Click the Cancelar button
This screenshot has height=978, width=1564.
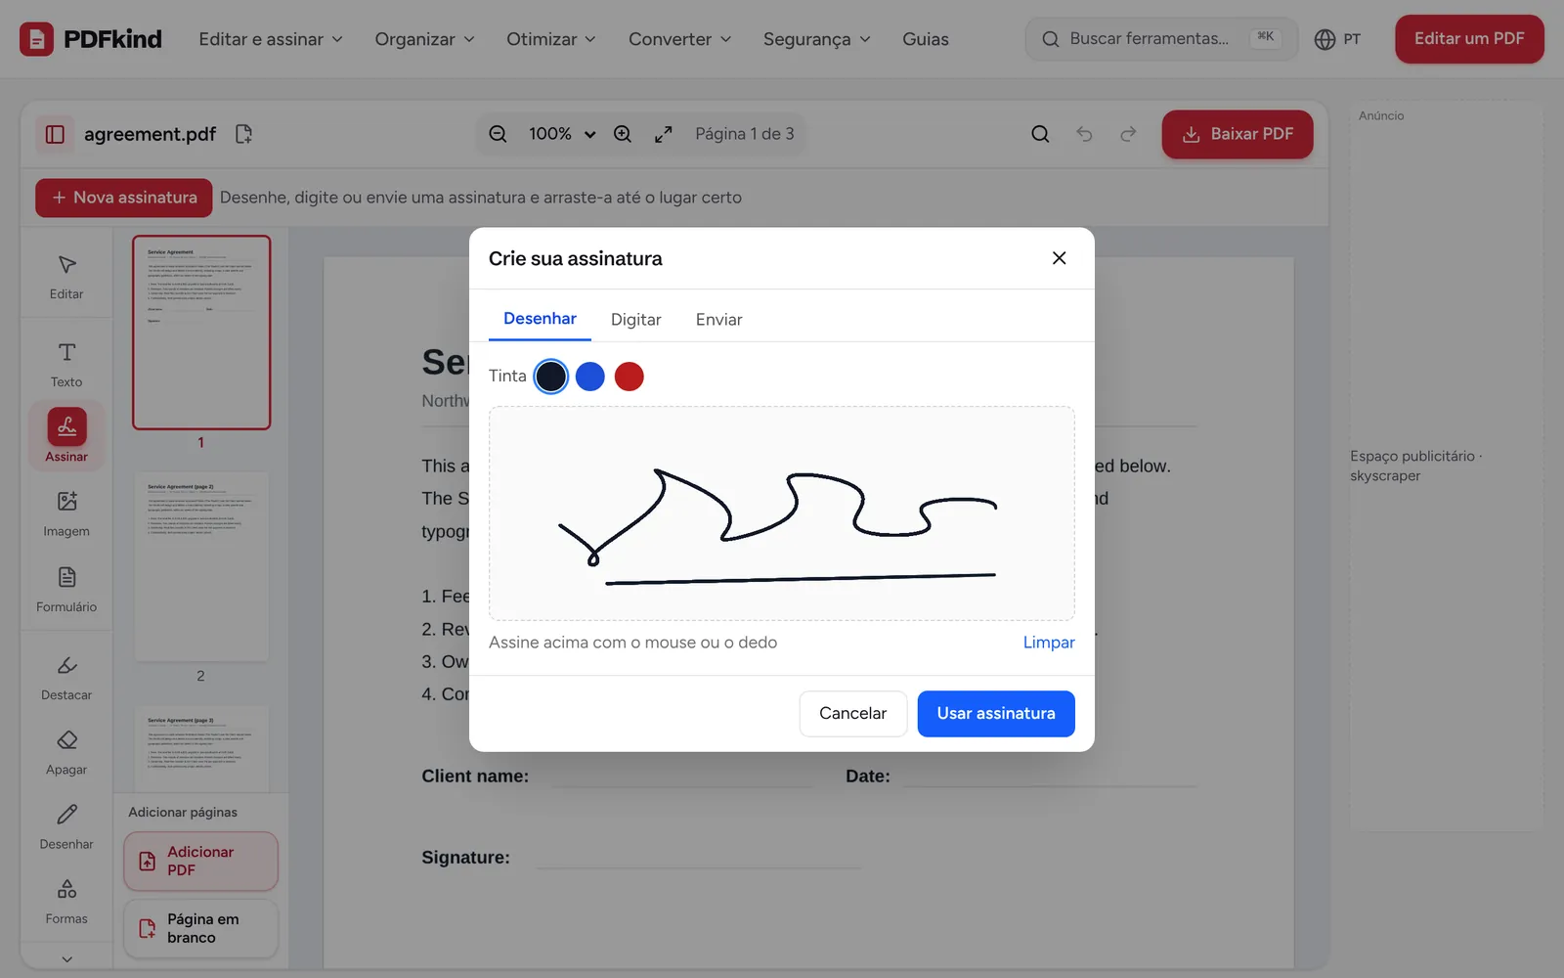pyautogui.click(x=853, y=714)
